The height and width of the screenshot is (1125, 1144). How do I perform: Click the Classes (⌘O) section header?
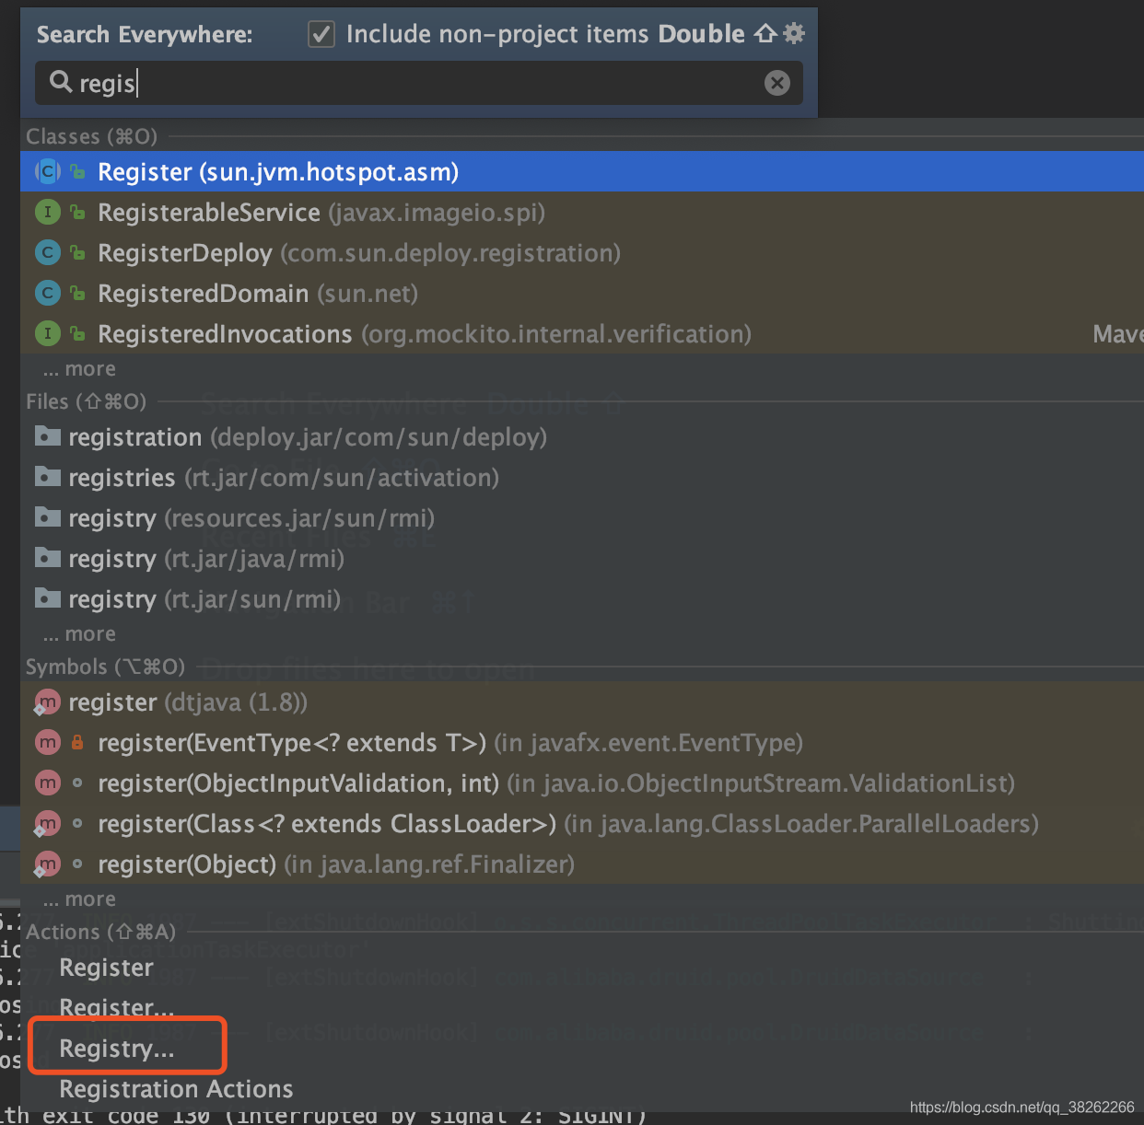click(91, 136)
